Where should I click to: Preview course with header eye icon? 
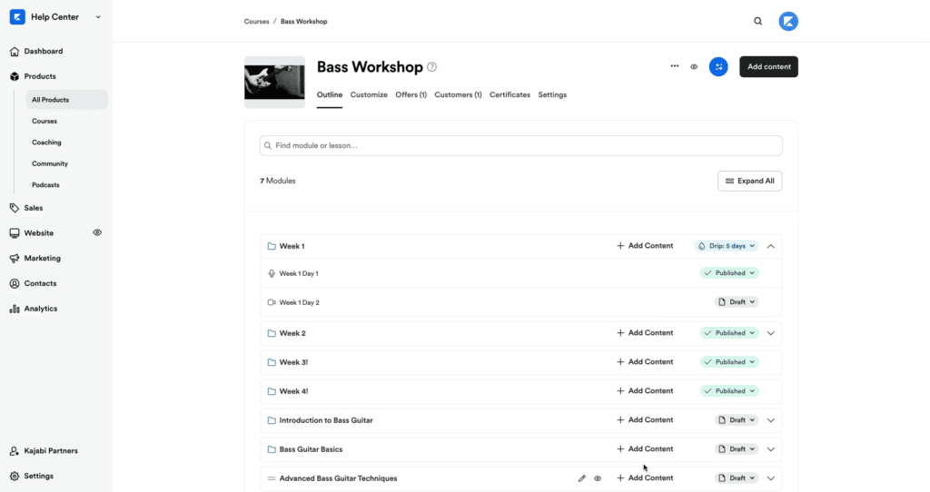click(x=694, y=67)
